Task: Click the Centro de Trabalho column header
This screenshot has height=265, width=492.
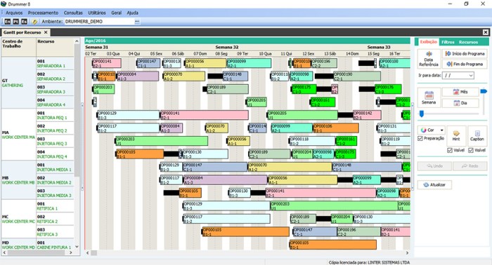Action: coord(18,47)
